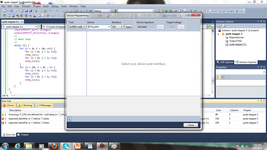Click the Go button
Screen dimensions: 267x150
[211, 27]
